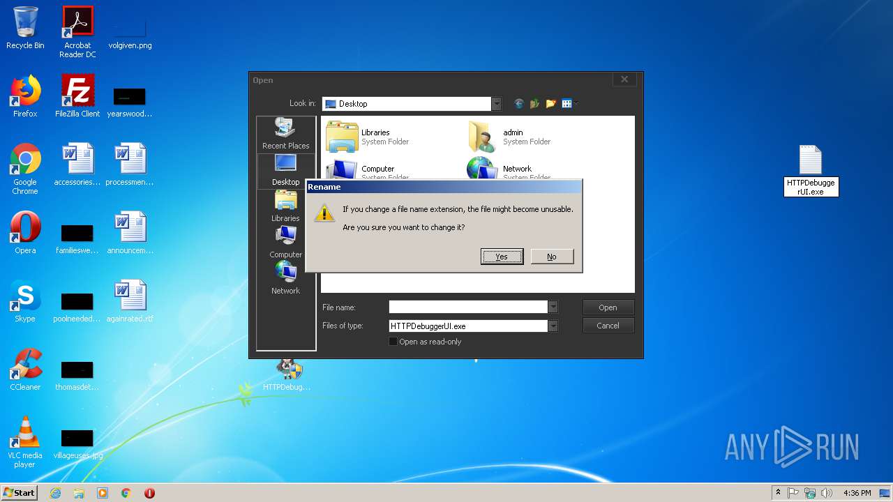Open Opera from the taskbar
Screen dimensions: 893x502
pyautogui.click(x=149, y=493)
